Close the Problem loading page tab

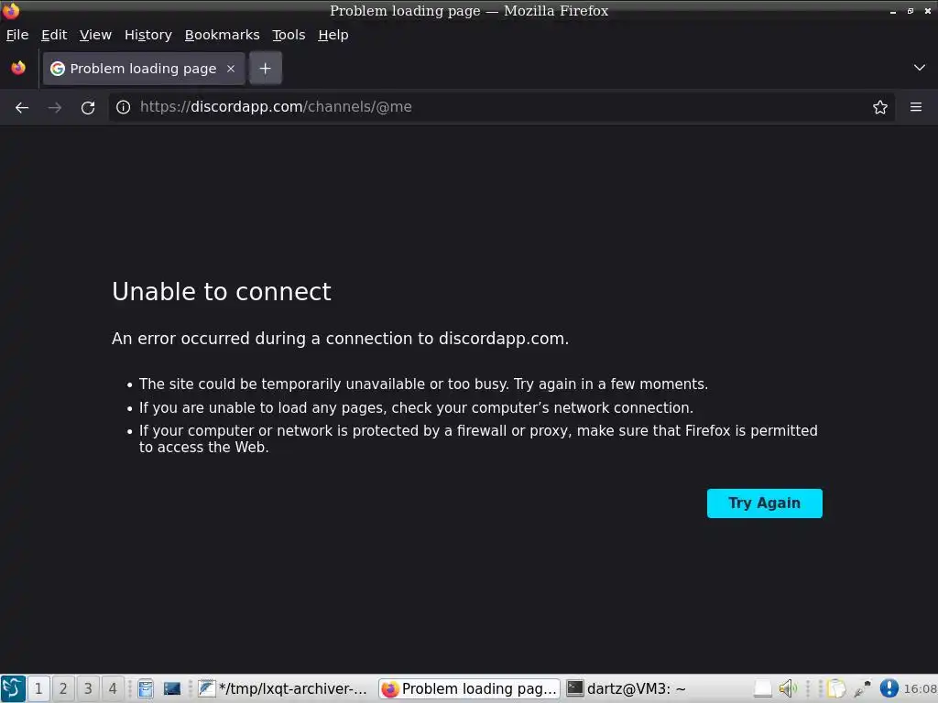click(231, 69)
